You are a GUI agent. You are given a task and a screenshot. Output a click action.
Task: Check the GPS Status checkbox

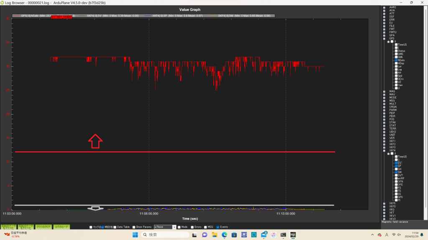pyautogui.click(x=396, y=51)
